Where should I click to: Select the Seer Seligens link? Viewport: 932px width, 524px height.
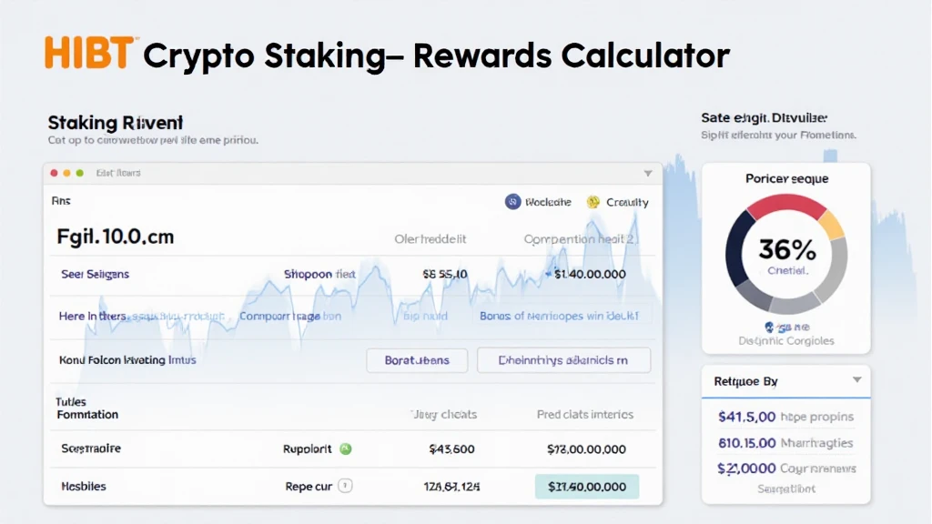click(95, 274)
